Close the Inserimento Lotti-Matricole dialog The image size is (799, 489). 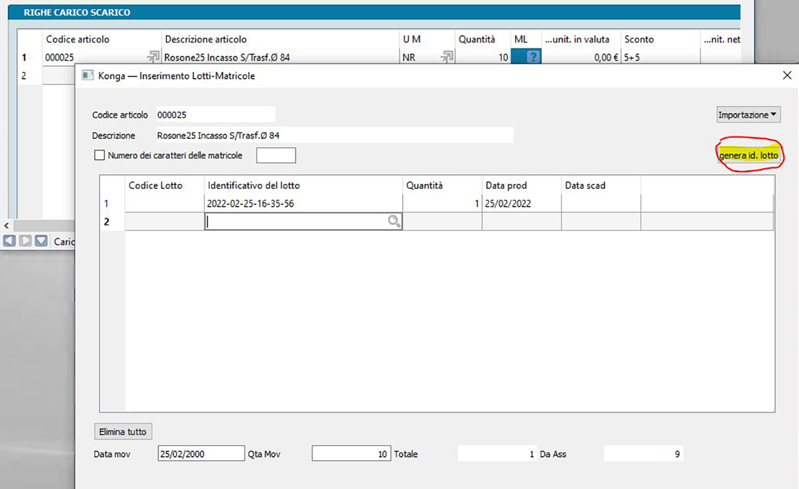click(x=787, y=76)
